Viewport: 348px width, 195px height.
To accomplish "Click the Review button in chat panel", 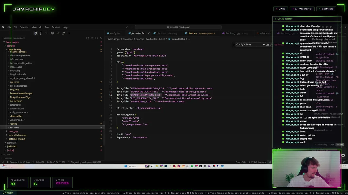I will coord(340,145).
